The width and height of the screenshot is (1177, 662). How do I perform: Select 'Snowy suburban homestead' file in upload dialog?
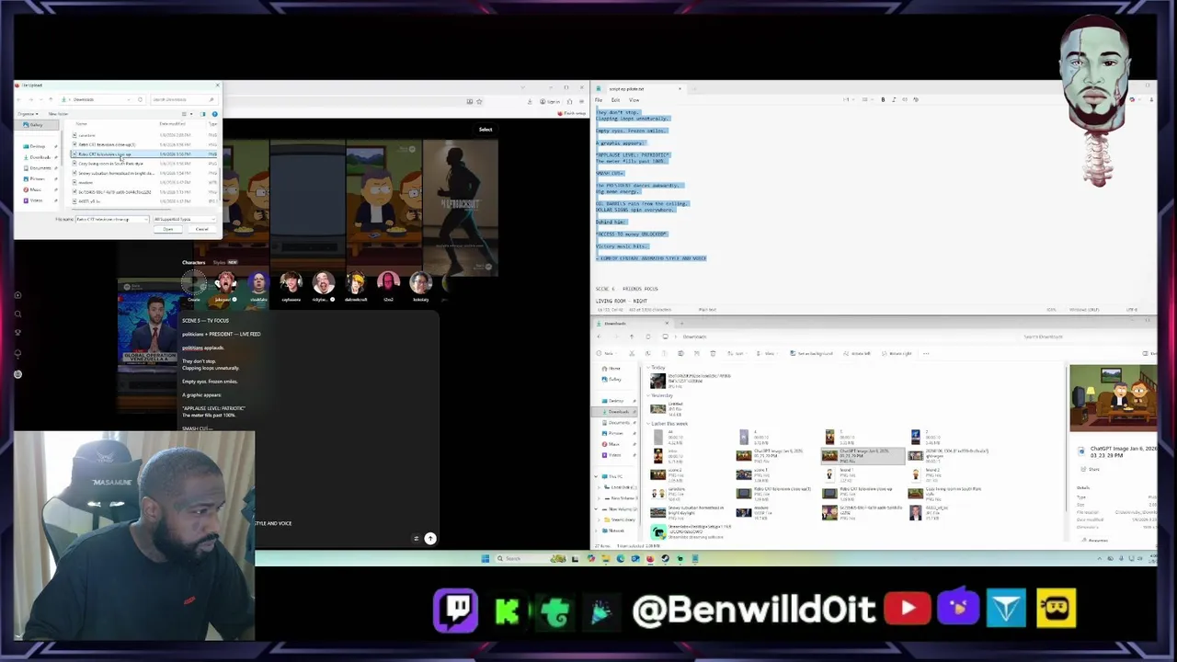115,173
